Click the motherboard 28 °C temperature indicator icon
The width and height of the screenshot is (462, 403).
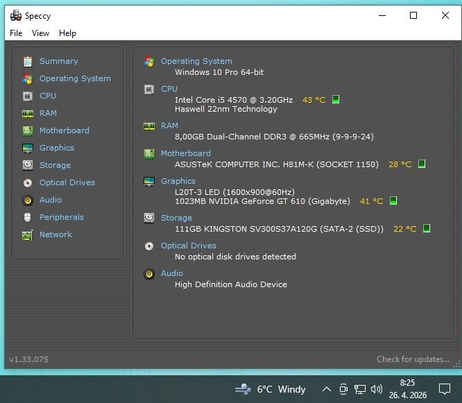[422, 164]
